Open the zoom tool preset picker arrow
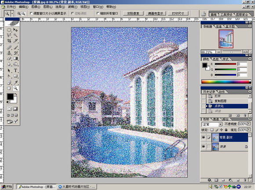The width and height of the screenshot is (255, 190). [x=12, y=14]
